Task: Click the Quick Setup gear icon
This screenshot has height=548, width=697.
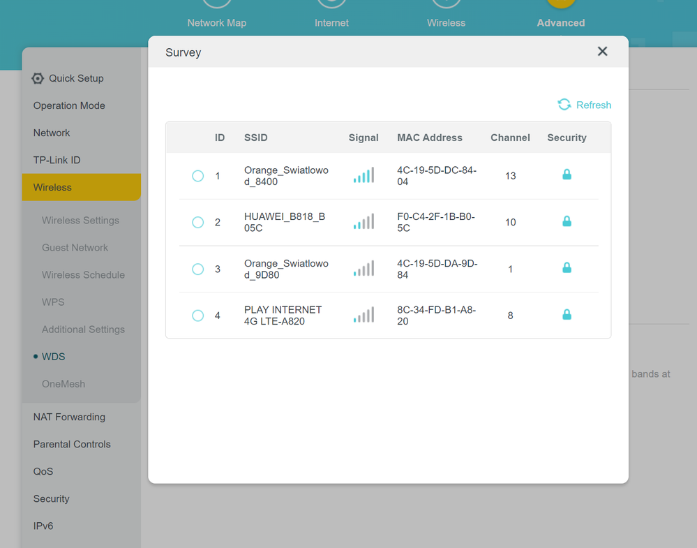Action: (38, 79)
